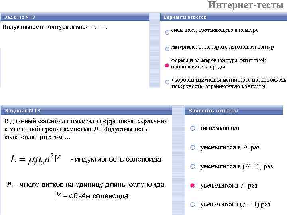Click the label "индуктивность соленоида"
The height and width of the screenshot is (215, 287).
(x=118, y=159)
